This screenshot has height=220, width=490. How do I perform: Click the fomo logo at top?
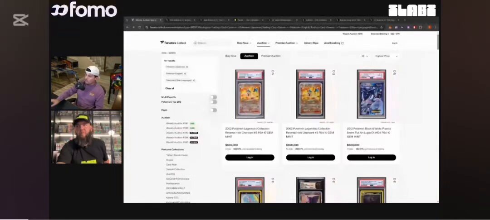[84, 10]
